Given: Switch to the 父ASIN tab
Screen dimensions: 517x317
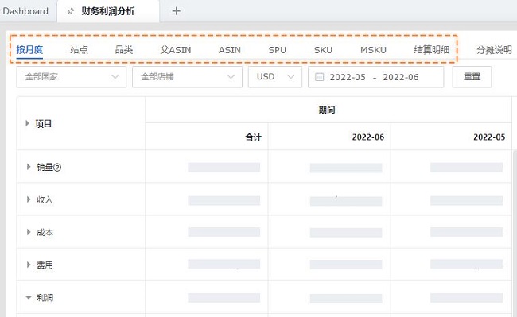Looking at the screenshot, I should pos(176,50).
